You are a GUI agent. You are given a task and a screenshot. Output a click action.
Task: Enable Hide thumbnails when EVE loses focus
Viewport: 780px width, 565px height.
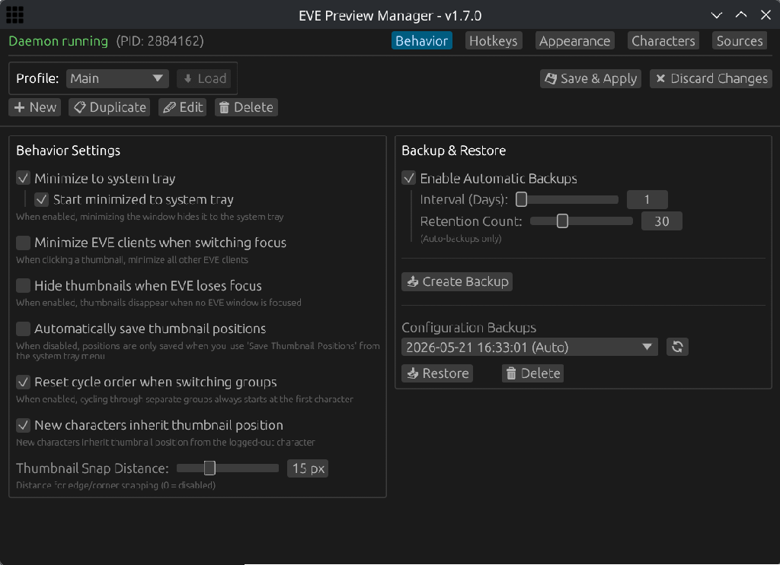click(24, 285)
